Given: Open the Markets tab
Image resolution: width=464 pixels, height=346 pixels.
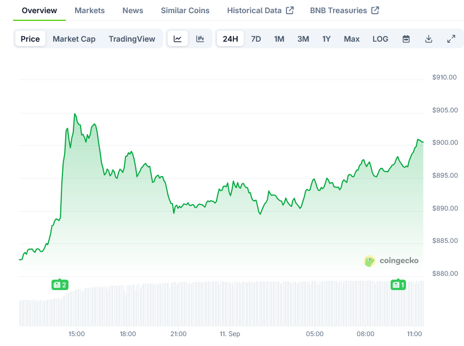Looking at the screenshot, I should coord(90,10).
